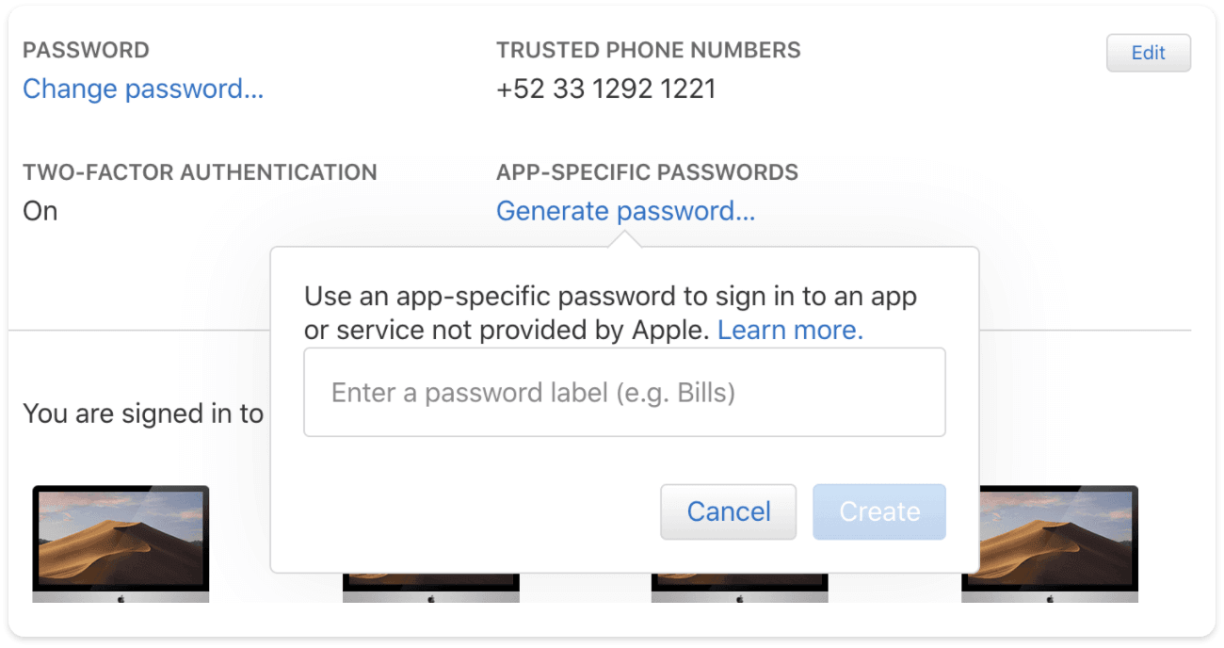Click the Create button
This screenshot has height=648, width=1224.
[879, 511]
